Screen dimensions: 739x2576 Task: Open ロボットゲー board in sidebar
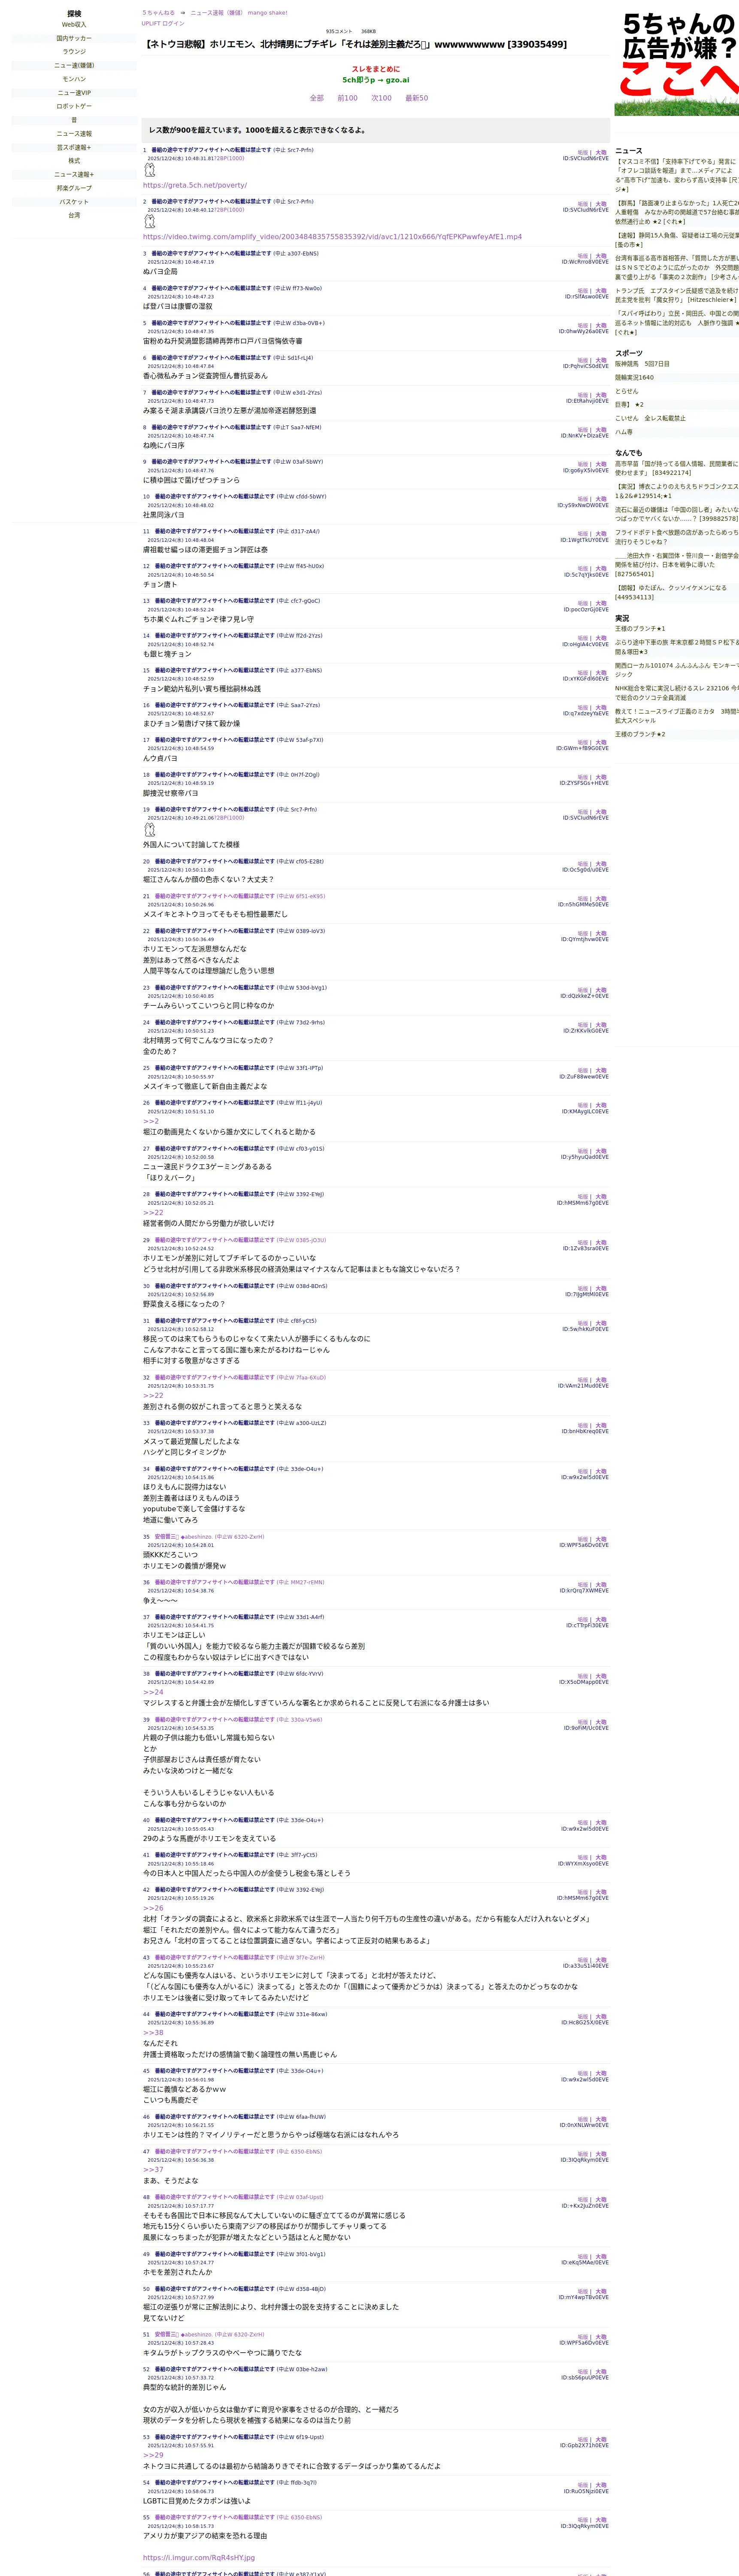click(x=74, y=106)
